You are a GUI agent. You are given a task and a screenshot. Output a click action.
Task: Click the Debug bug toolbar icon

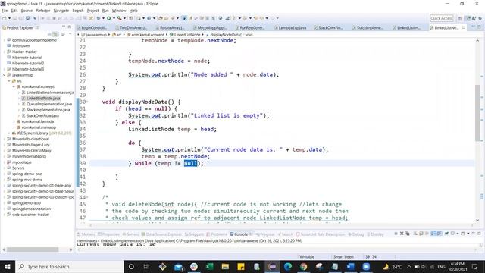pyautogui.click(x=99, y=18)
